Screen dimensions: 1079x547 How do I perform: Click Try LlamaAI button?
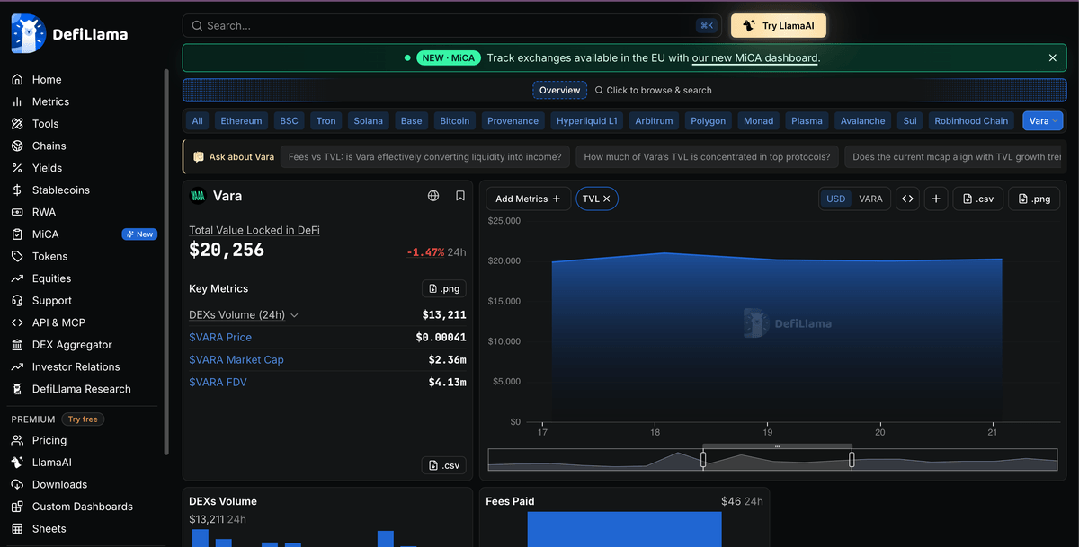click(779, 26)
